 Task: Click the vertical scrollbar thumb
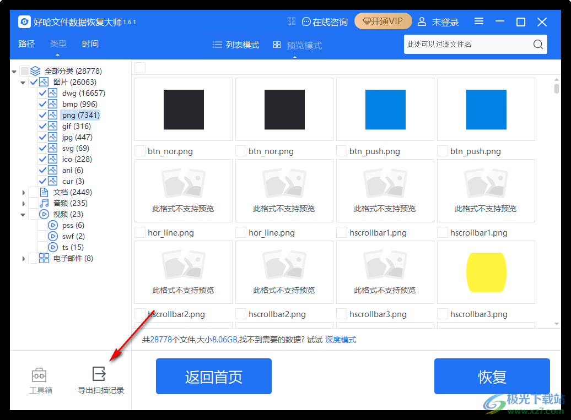pos(557,89)
